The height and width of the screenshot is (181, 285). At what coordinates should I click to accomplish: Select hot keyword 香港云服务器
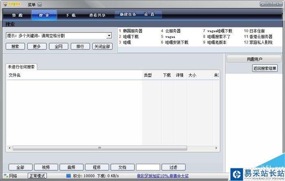pyautogui.click(x=261, y=37)
